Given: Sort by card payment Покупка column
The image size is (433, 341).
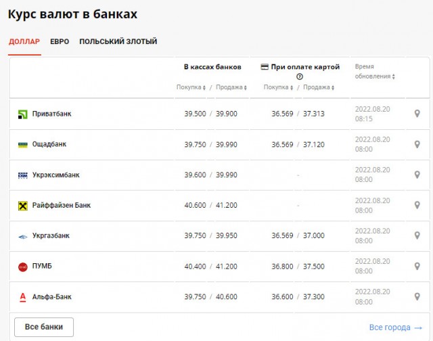Looking at the screenshot, I should [279, 87].
